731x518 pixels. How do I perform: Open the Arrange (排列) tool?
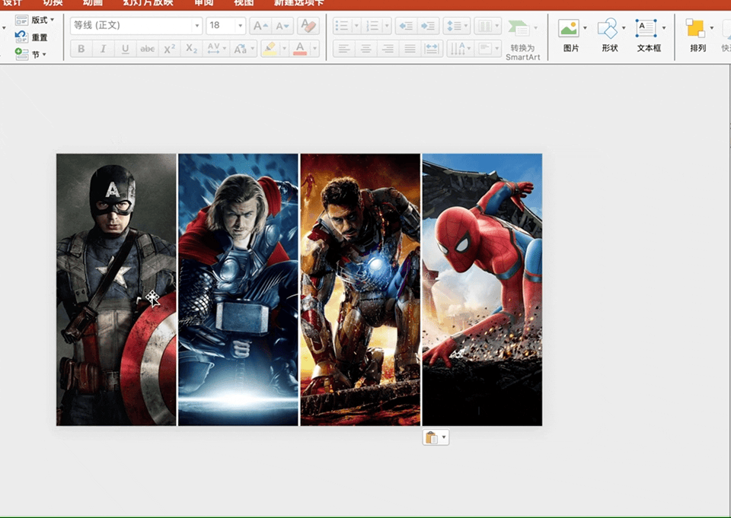pyautogui.click(x=695, y=30)
